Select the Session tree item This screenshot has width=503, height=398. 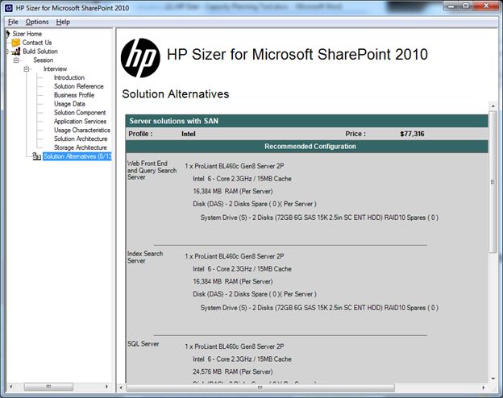coord(44,60)
